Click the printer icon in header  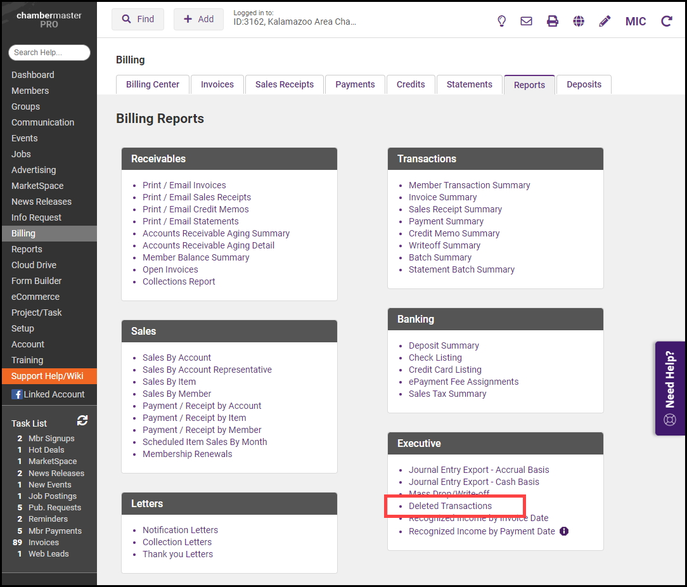pyautogui.click(x=553, y=21)
